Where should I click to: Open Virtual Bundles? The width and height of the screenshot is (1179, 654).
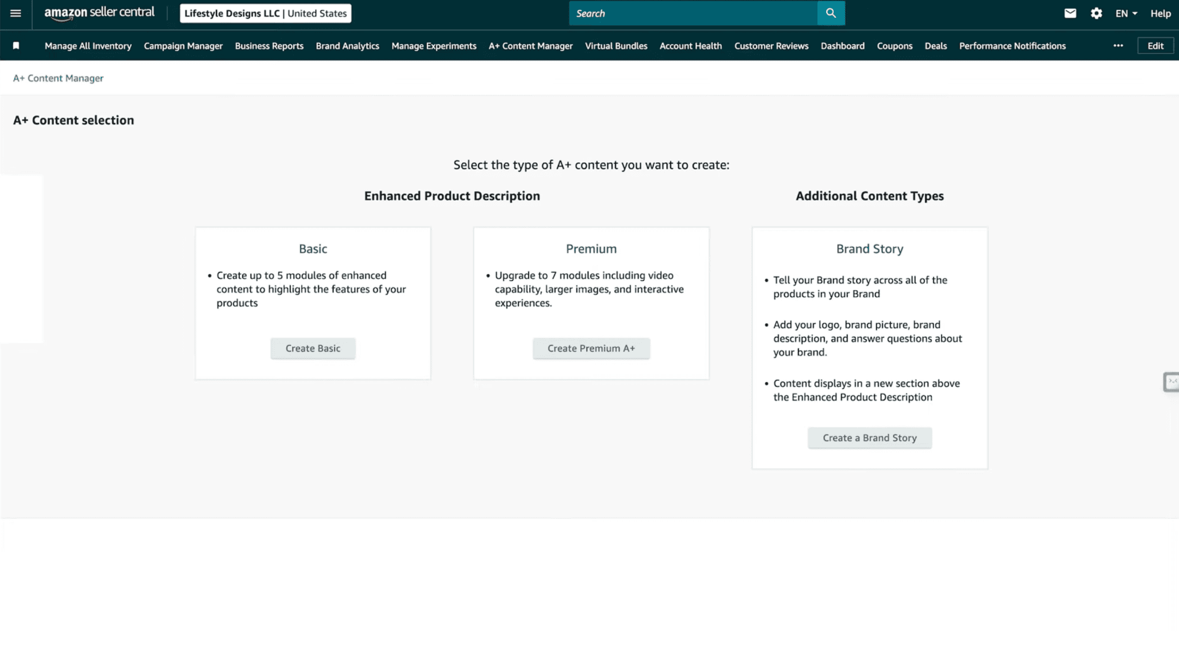(616, 45)
